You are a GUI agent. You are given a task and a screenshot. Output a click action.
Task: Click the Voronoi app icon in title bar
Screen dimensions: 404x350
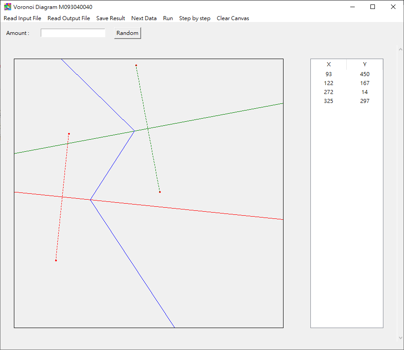pyautogui.click(x=8, y=7)
